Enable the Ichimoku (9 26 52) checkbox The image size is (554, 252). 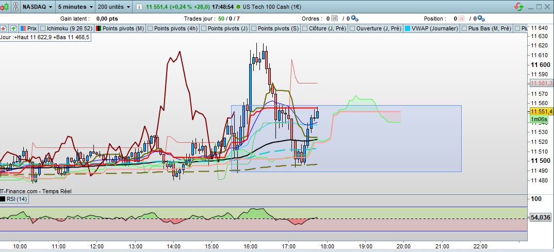click(43, 28)
